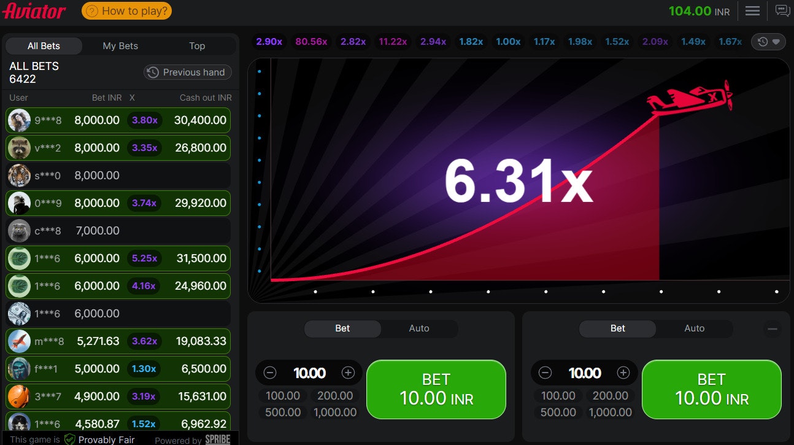Click the Provably Fair shield icon
Viewport: 794px width, 445px height.
click(x=70, y=439)
